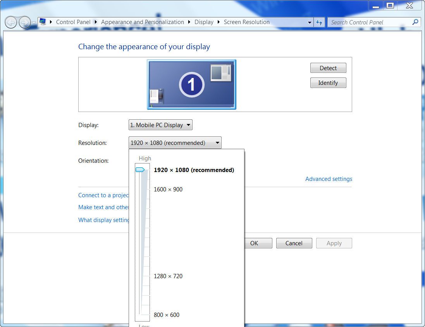Viewport: 425px width, 327px height.
Task: Open Advanced settings link
Action: coord(329,179)
